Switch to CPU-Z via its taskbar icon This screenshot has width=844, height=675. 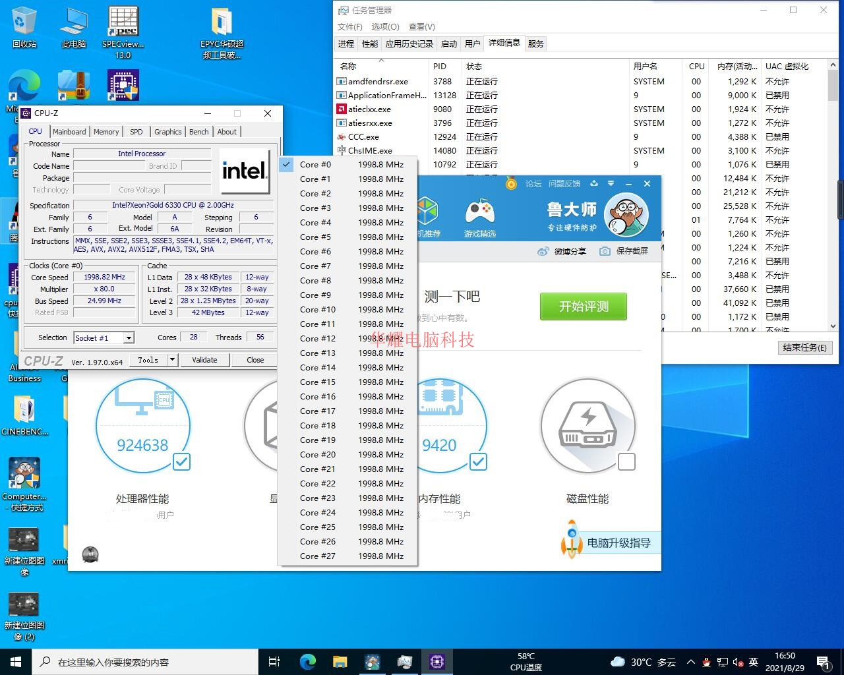tap(437, 662)
